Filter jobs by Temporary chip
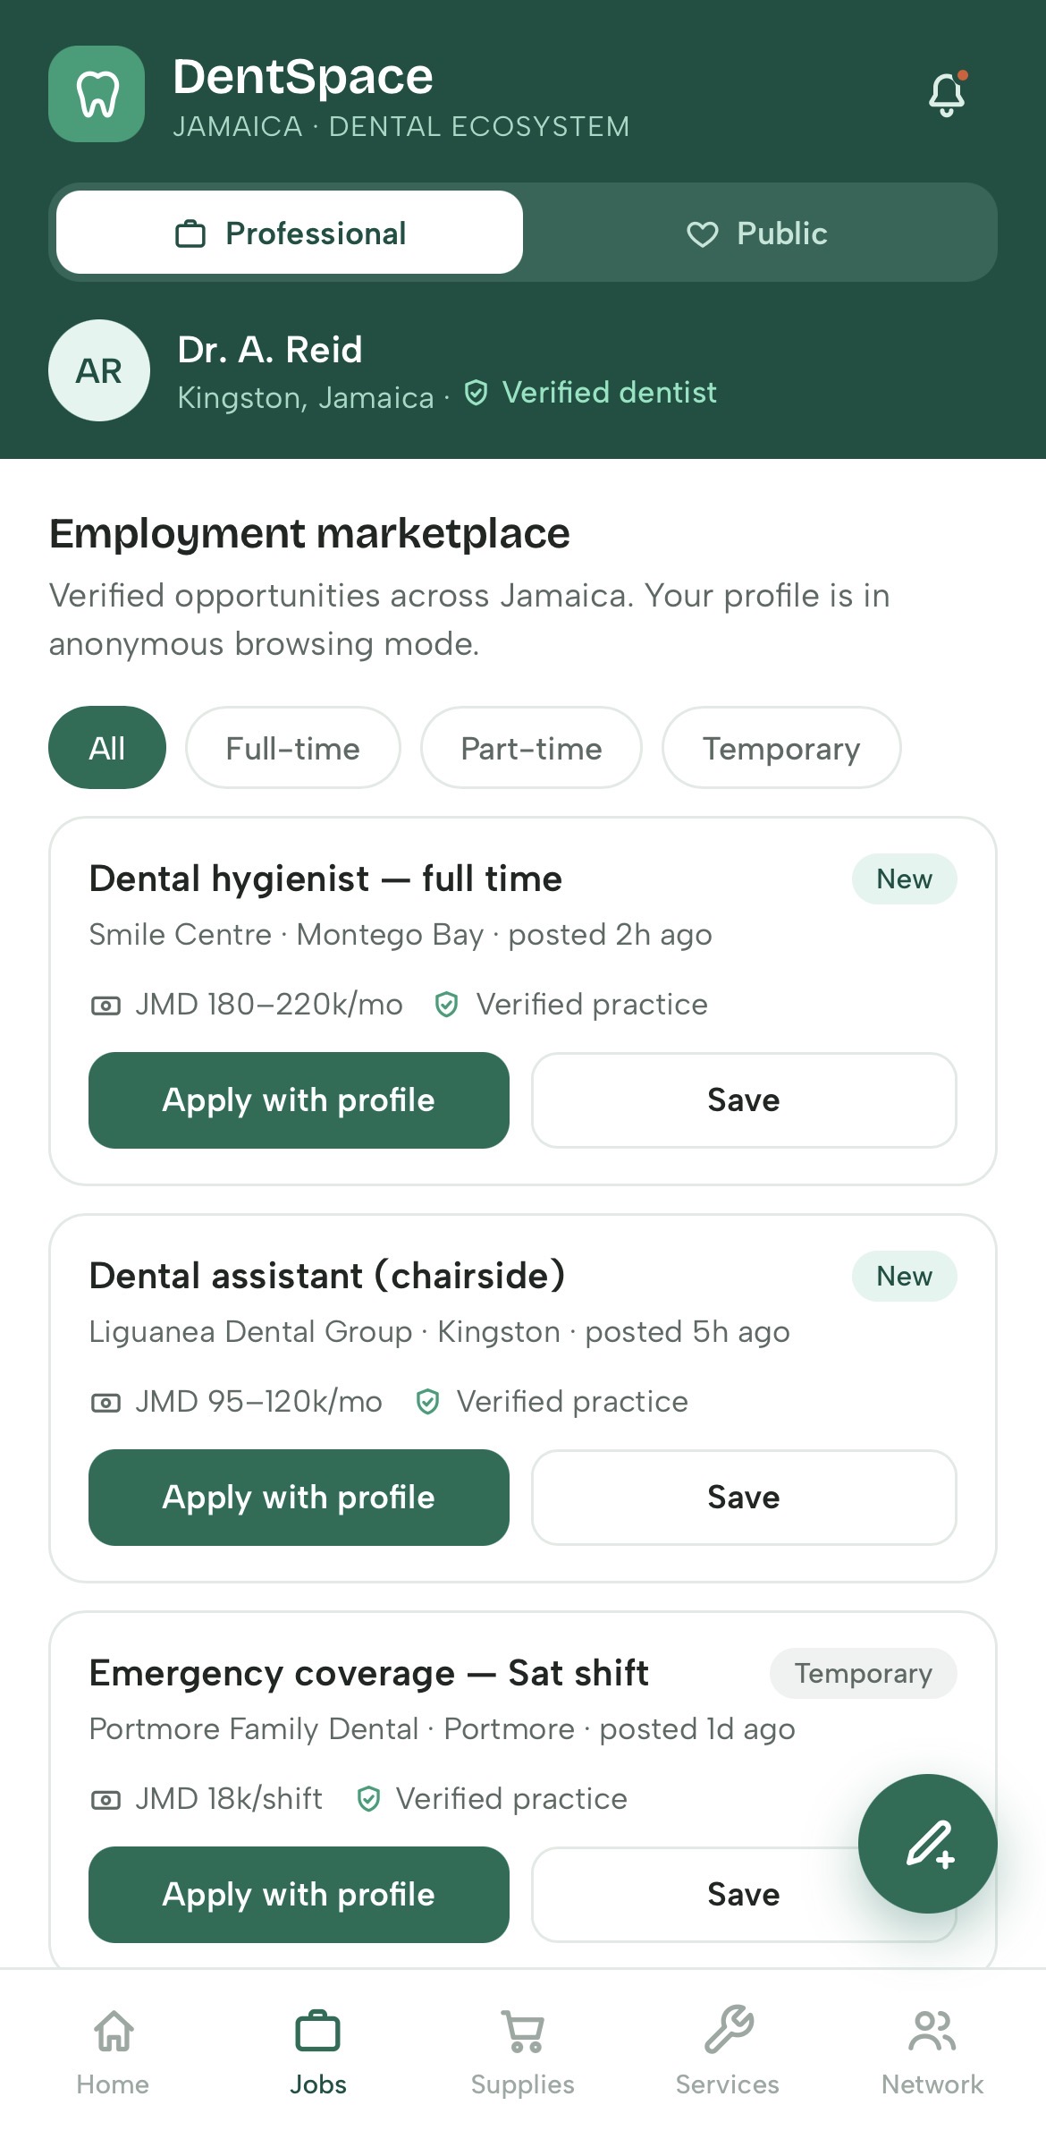The image size is (1046, 2139). tap(781, 748)
